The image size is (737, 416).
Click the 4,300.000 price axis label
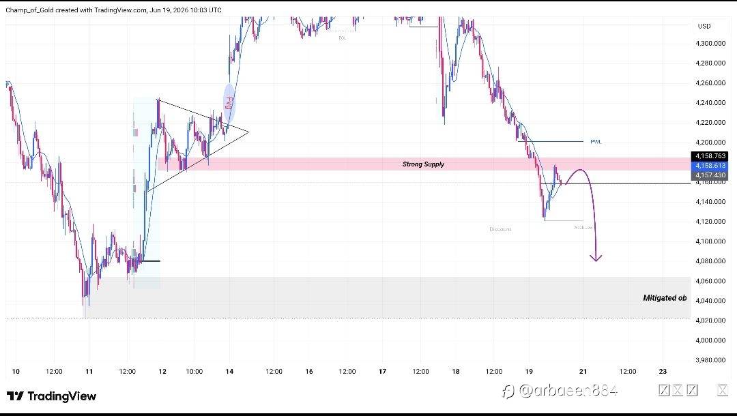[710, 43]
